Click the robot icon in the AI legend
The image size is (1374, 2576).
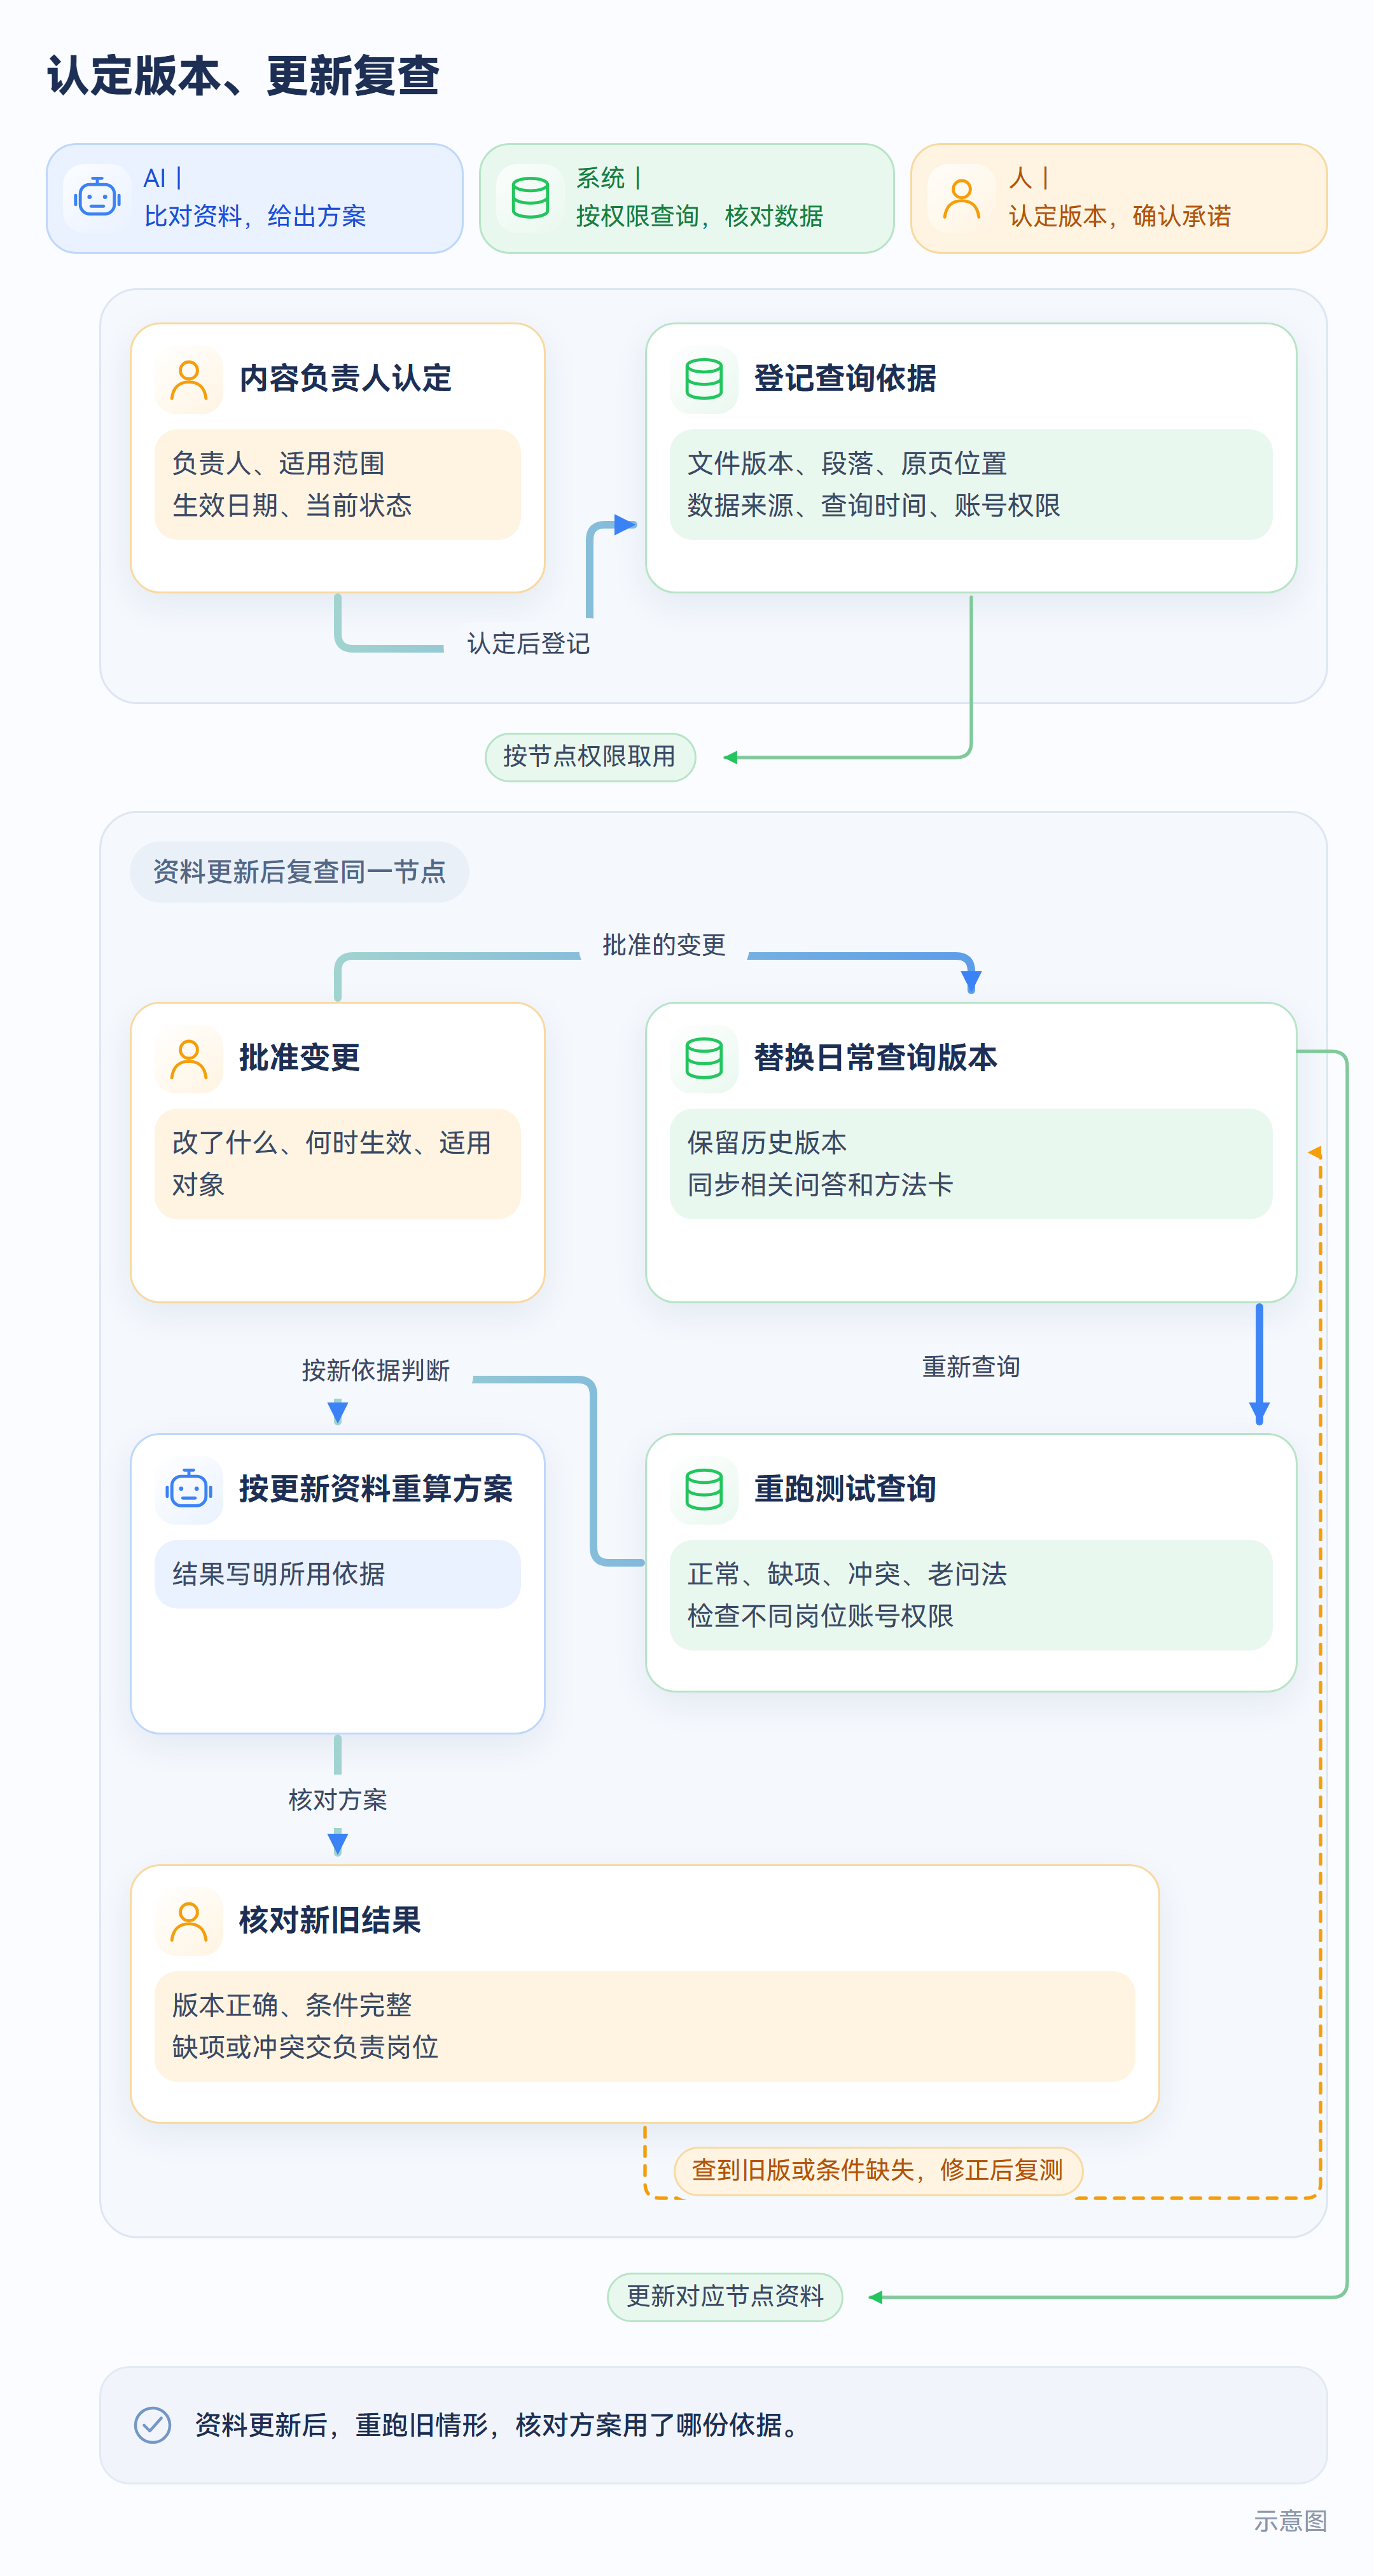[x=97, y=198]
